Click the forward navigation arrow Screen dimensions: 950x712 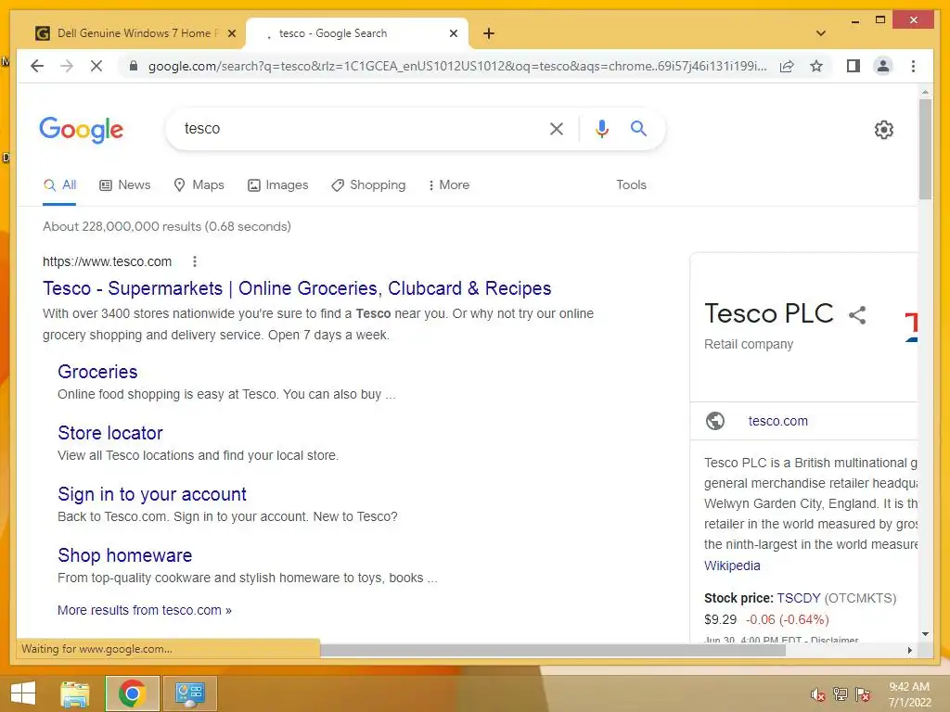point(67,66)
